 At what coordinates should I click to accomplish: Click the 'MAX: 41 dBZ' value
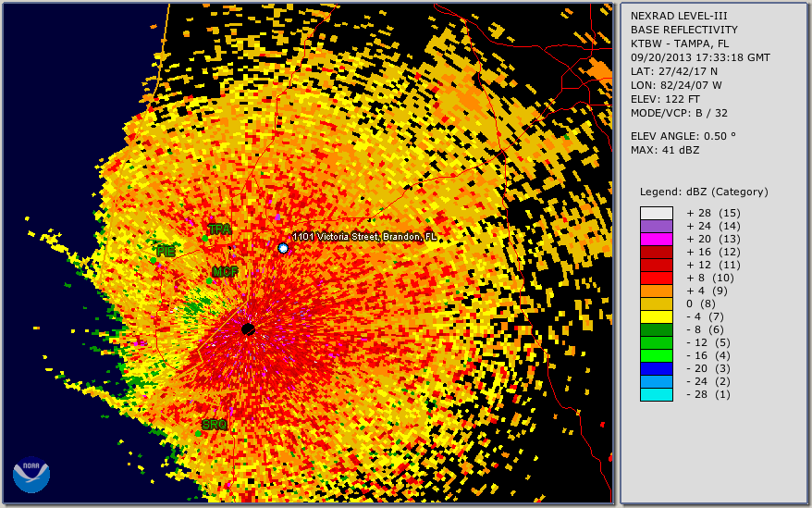coord(665,150)
